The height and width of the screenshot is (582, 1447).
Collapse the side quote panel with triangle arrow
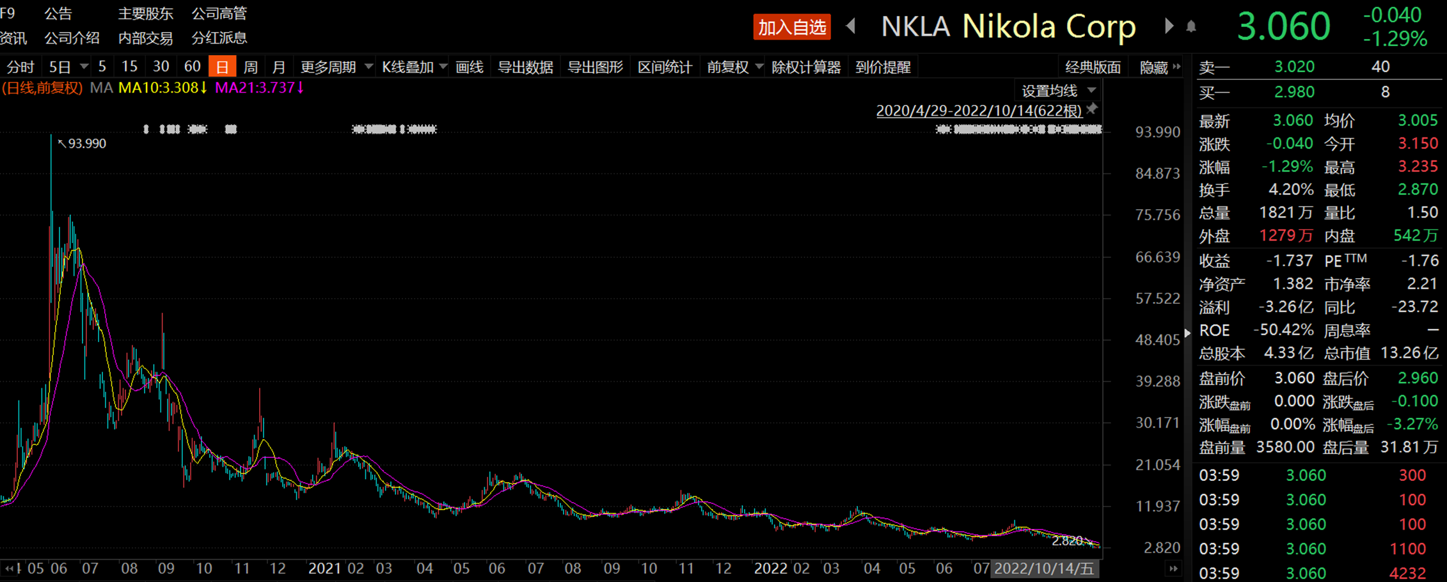coord(1188,333)
